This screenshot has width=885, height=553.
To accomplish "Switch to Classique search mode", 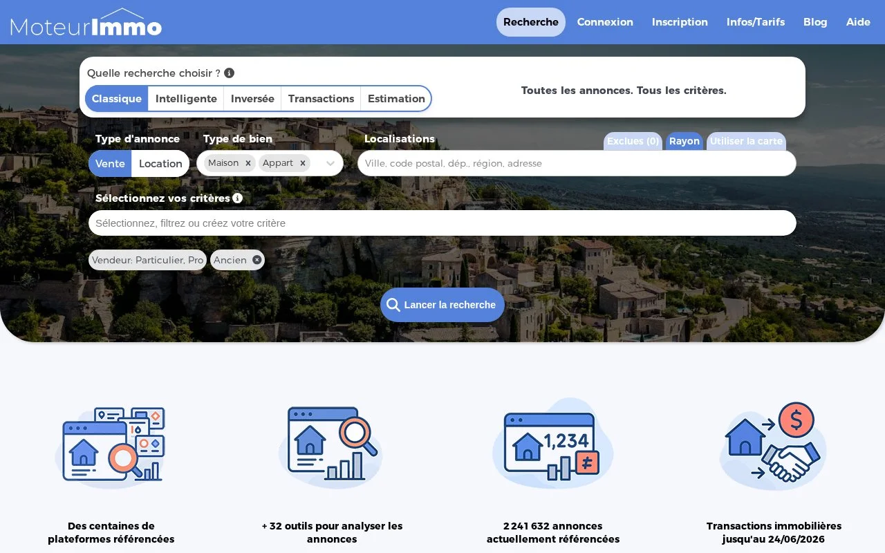I will 117,98.
